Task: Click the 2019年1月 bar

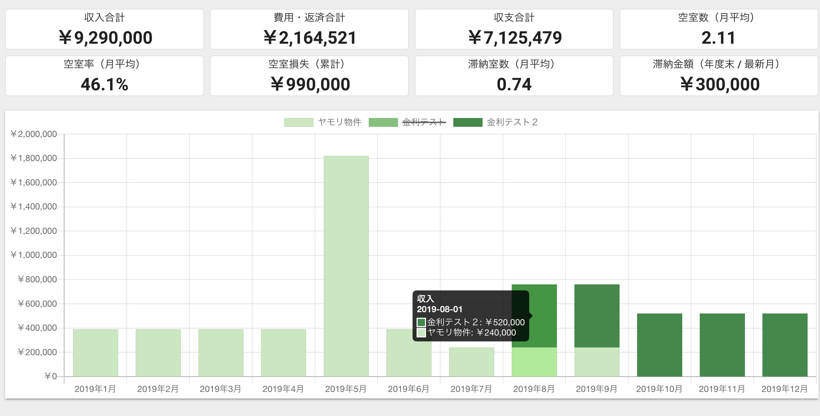Action: 95,353
